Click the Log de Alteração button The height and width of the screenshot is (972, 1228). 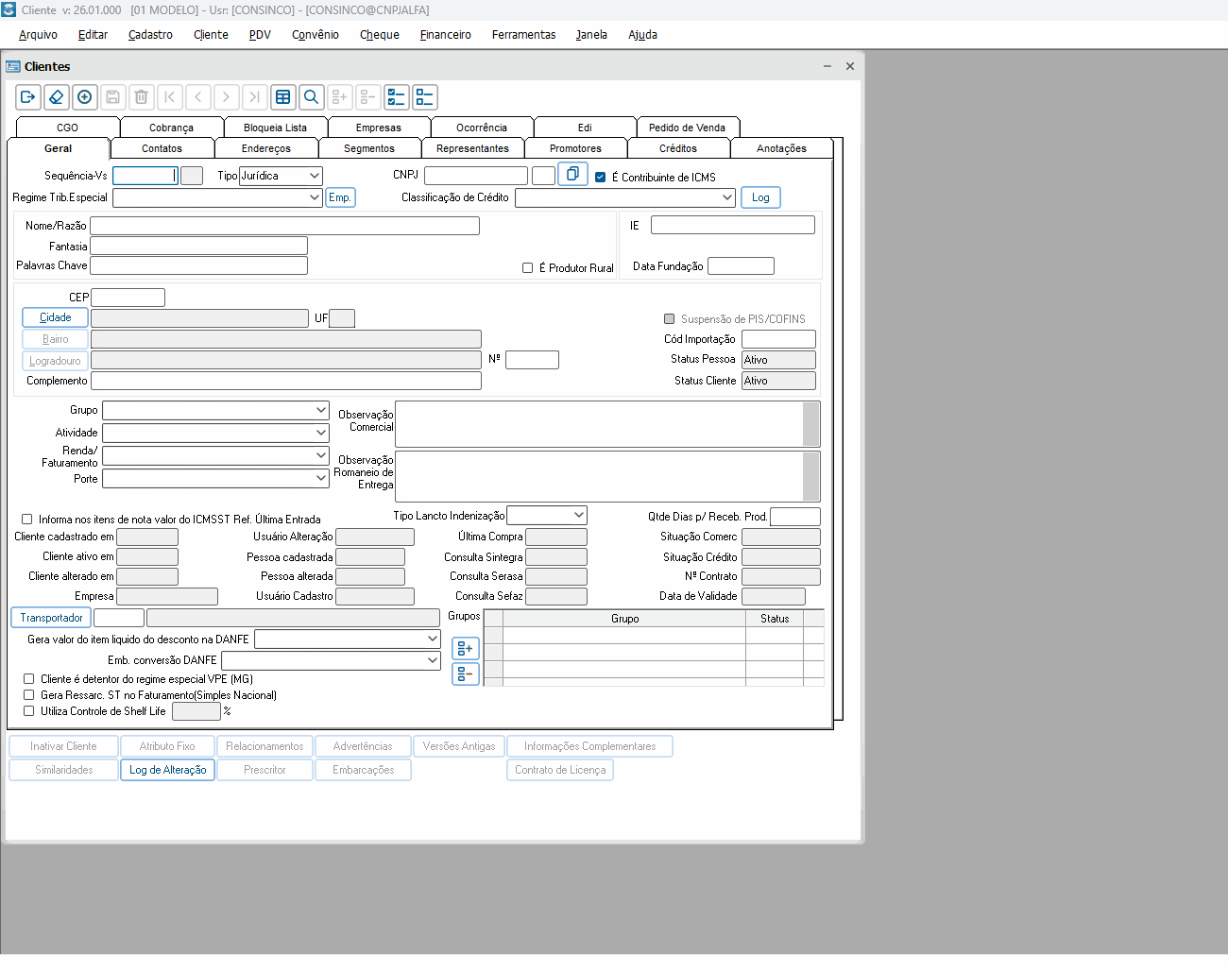tap(167, 770)
